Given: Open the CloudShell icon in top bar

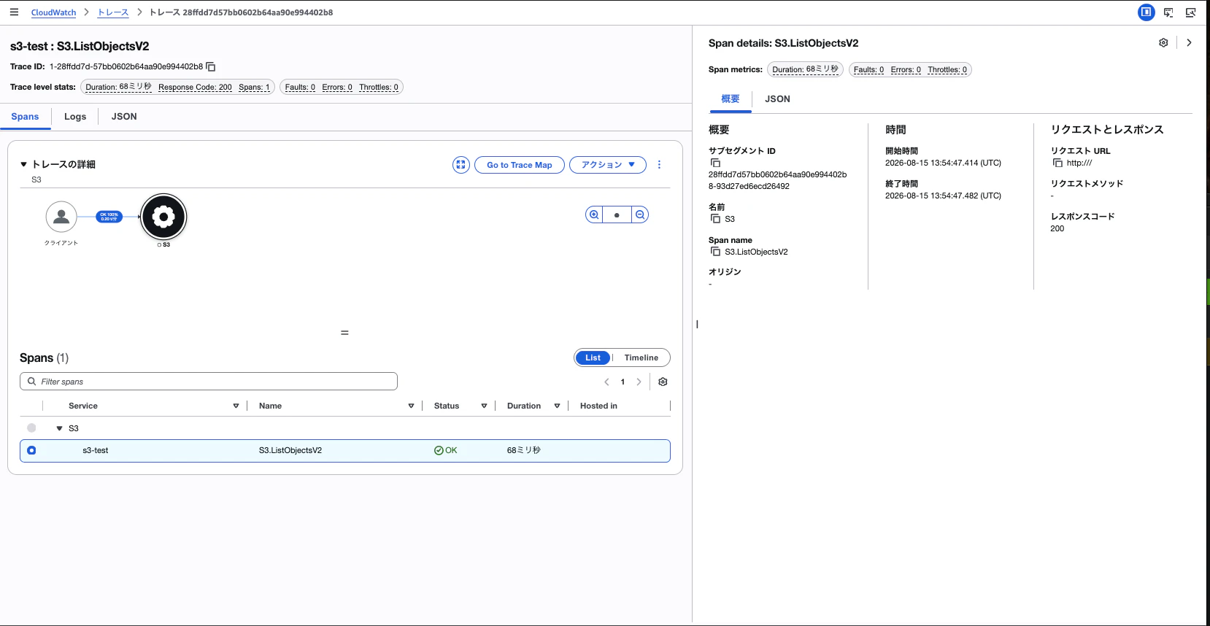Looking at the screenshot, I should [x=1168, y=12].
